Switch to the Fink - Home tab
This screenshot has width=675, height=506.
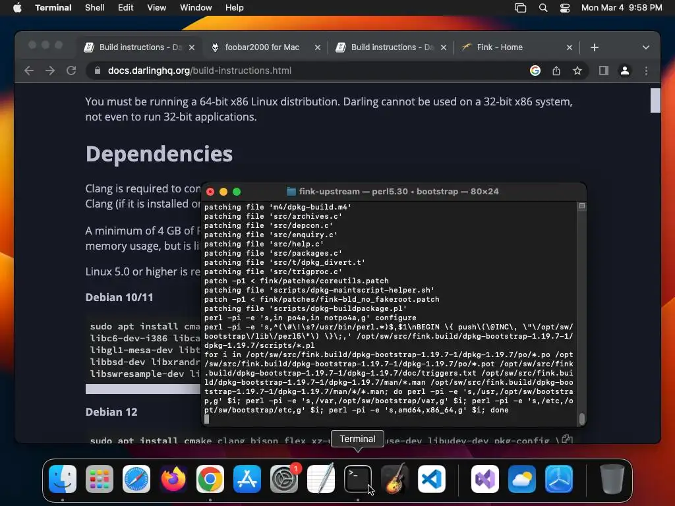[500, 47]
